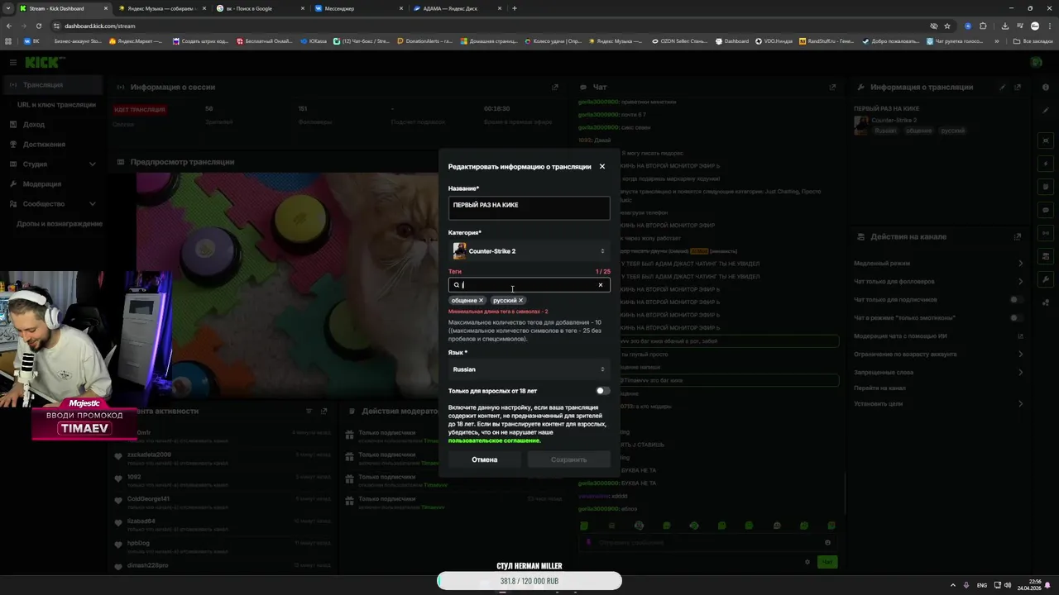Open 'Модерация' in the sidebar

[41, 184]
